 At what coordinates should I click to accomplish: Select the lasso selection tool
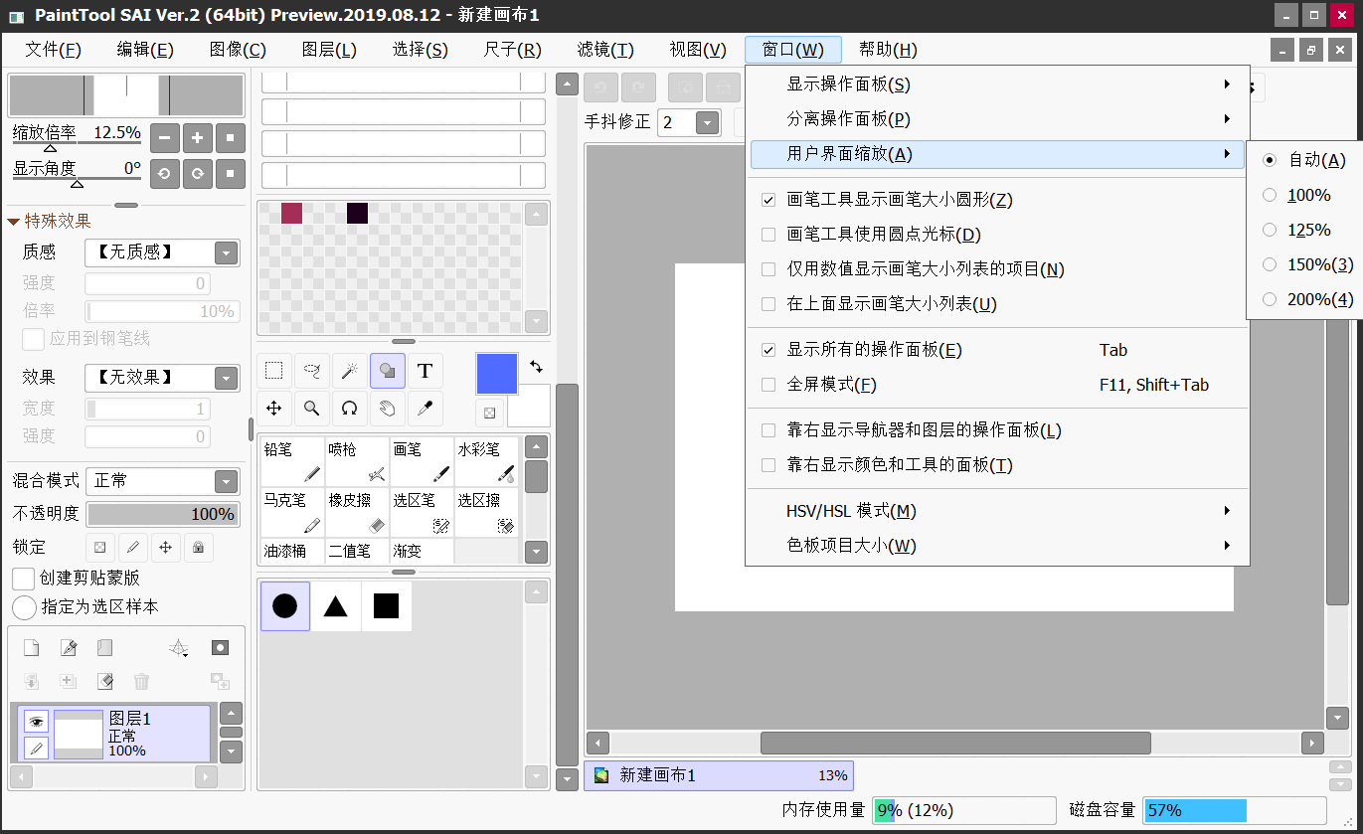click(312, 371)
